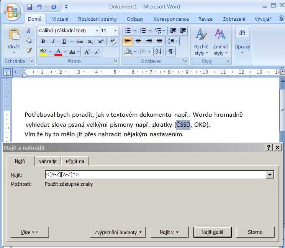Decrease paragraph indent
285x248 pixels.
coord(173,30)
